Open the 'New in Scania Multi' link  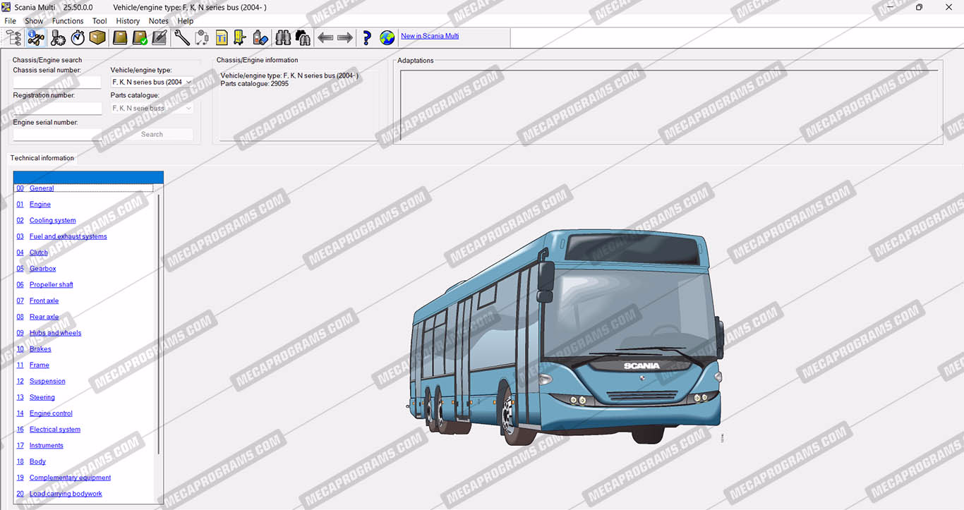[430, 36]
